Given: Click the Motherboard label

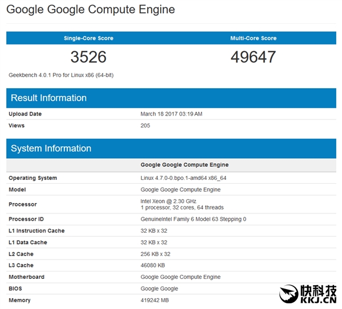Looking at the screenshot, I should pos(27,277).
